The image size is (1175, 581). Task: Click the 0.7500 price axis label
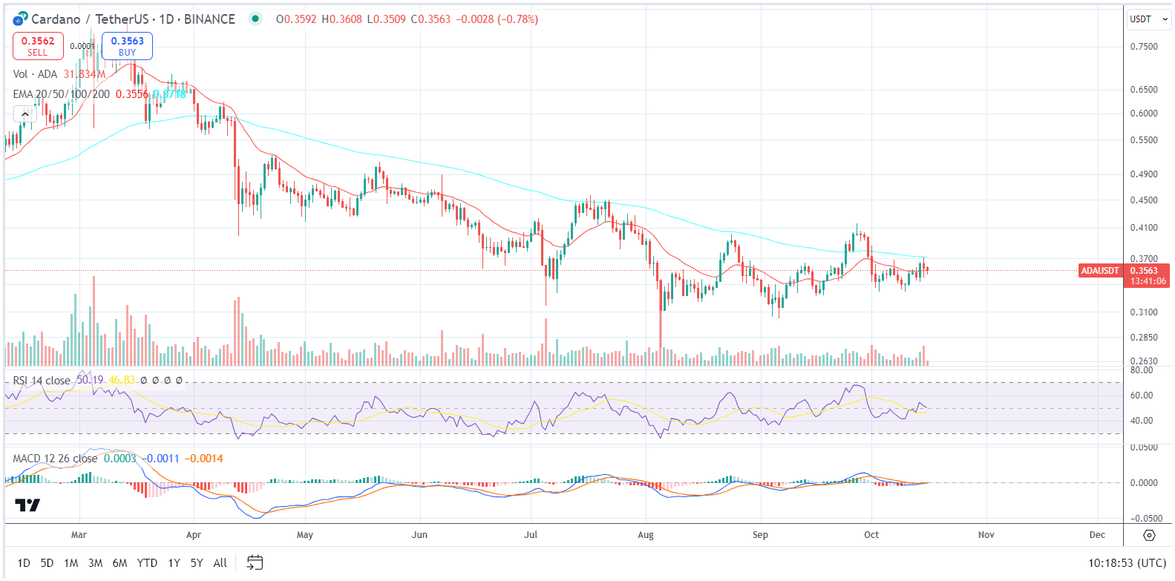(x=1143, y=47)
